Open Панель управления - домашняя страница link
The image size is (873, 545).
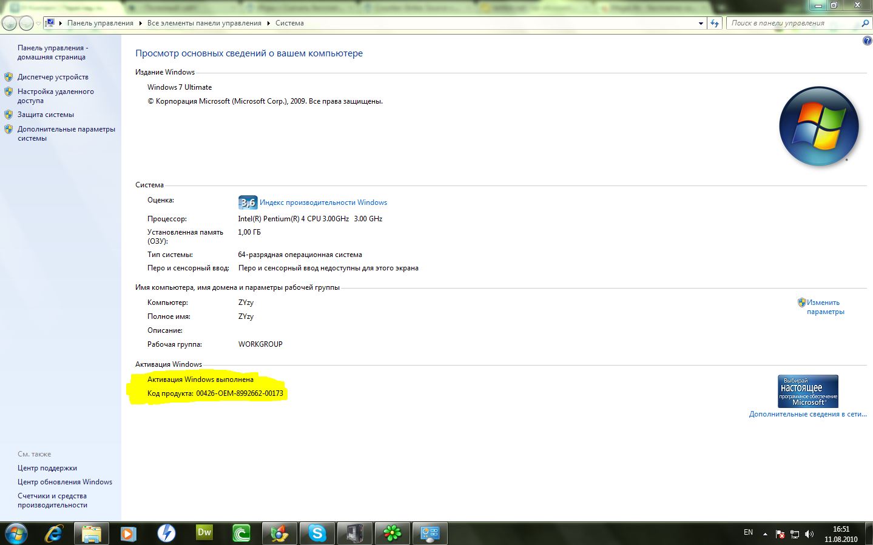pyautogui.click(x=53, y=52)
